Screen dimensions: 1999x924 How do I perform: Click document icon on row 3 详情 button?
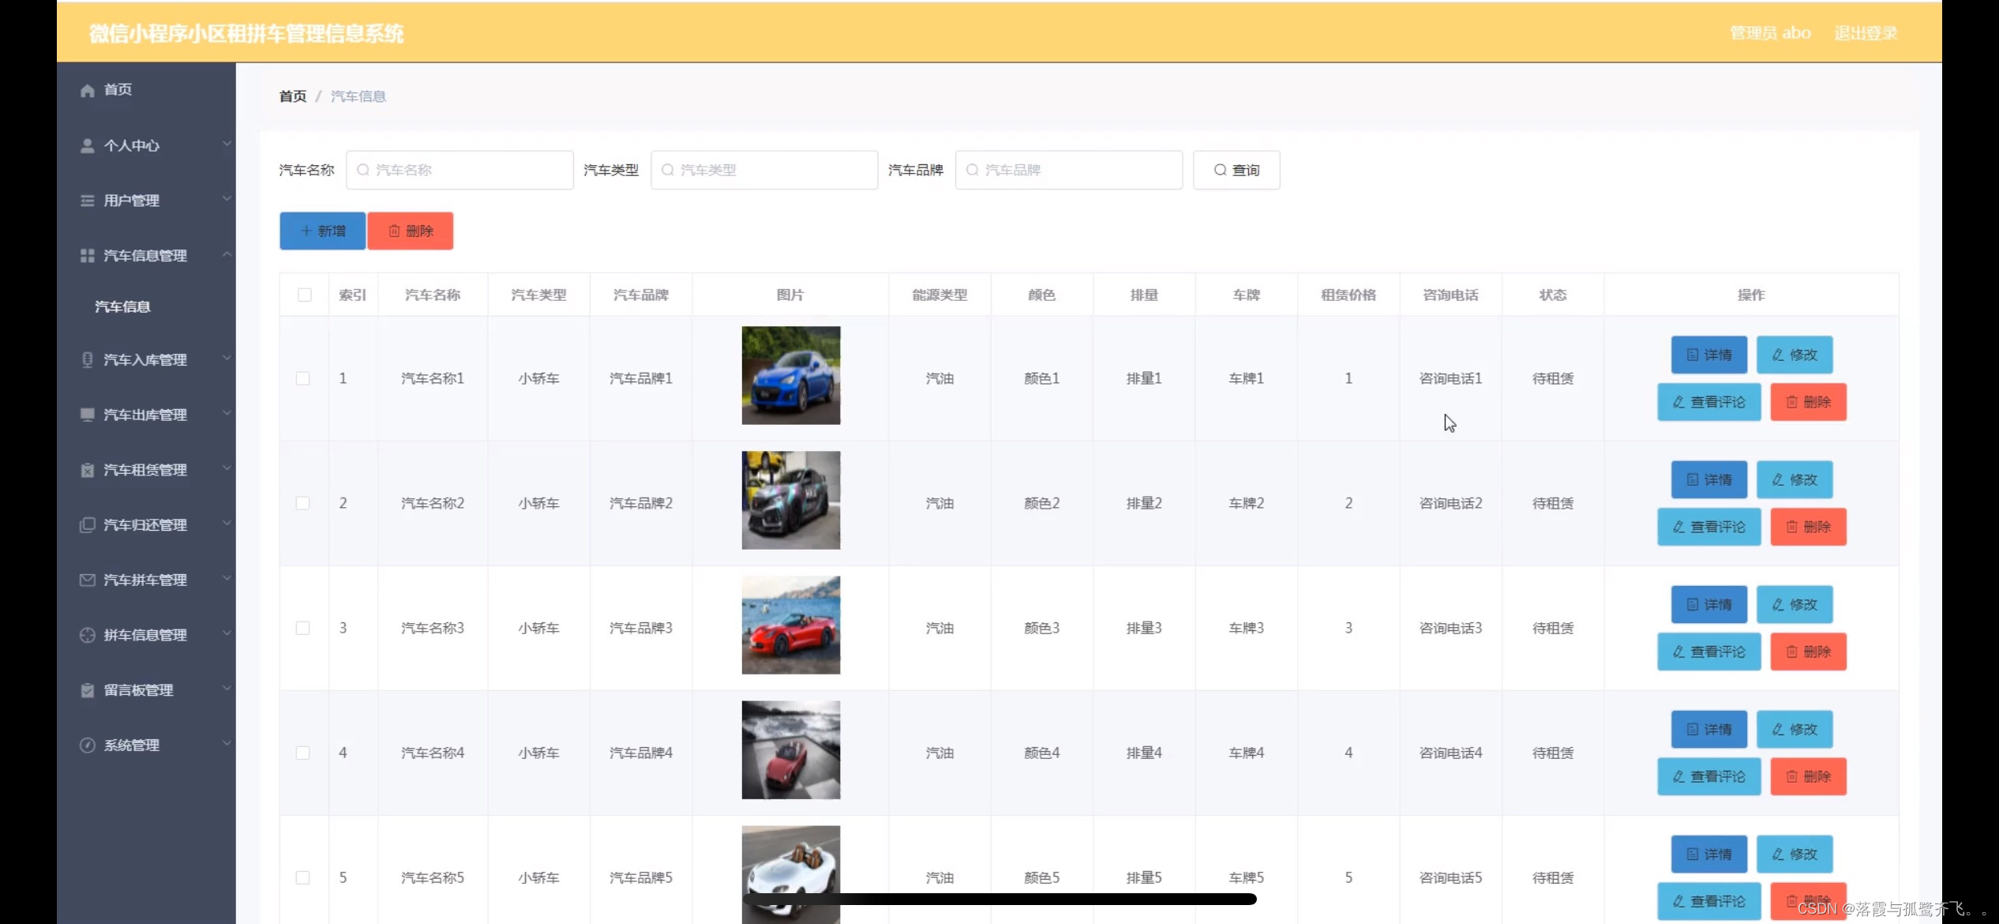coord(1693,604)
